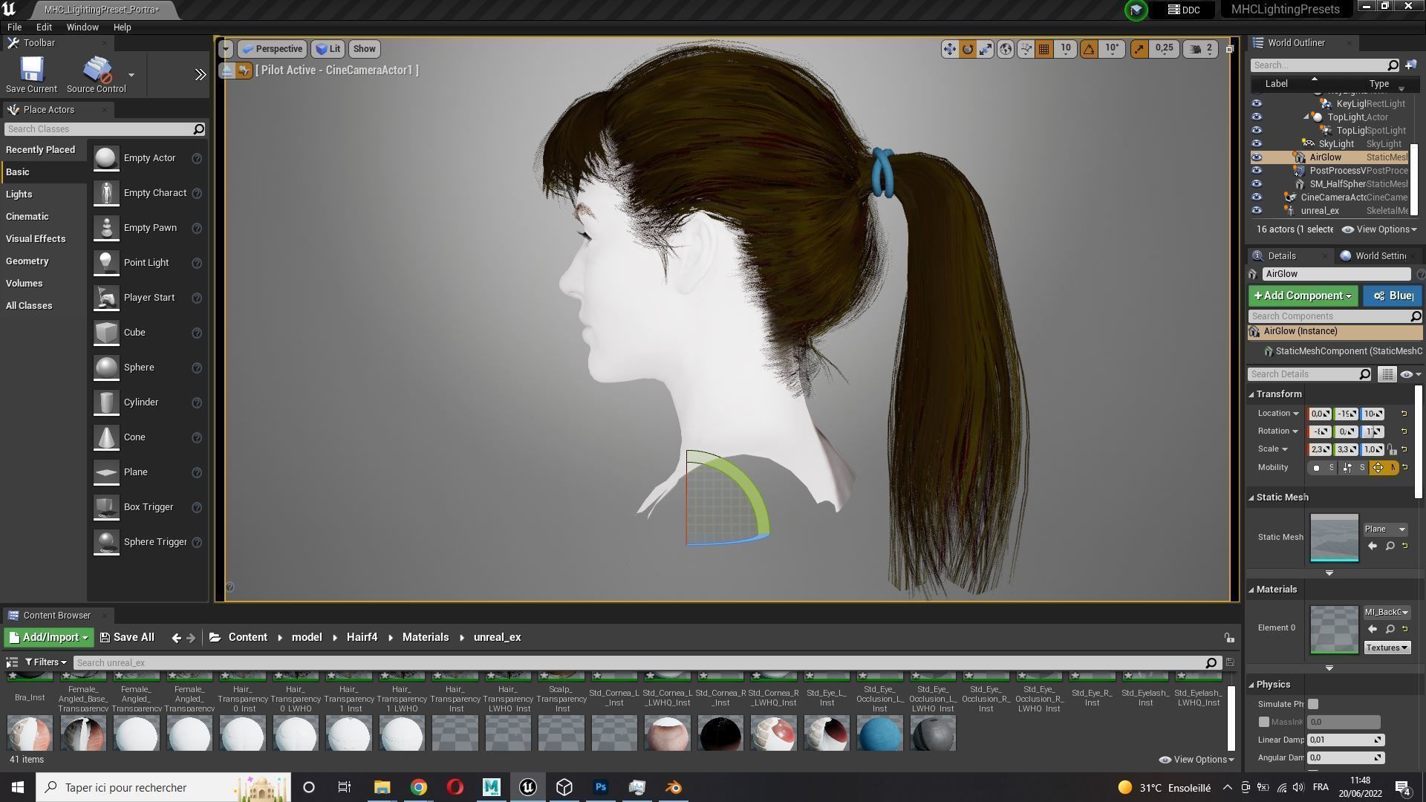Open the material Textures dropdown
The image size is (1426, 802).
click(1386, 648)
